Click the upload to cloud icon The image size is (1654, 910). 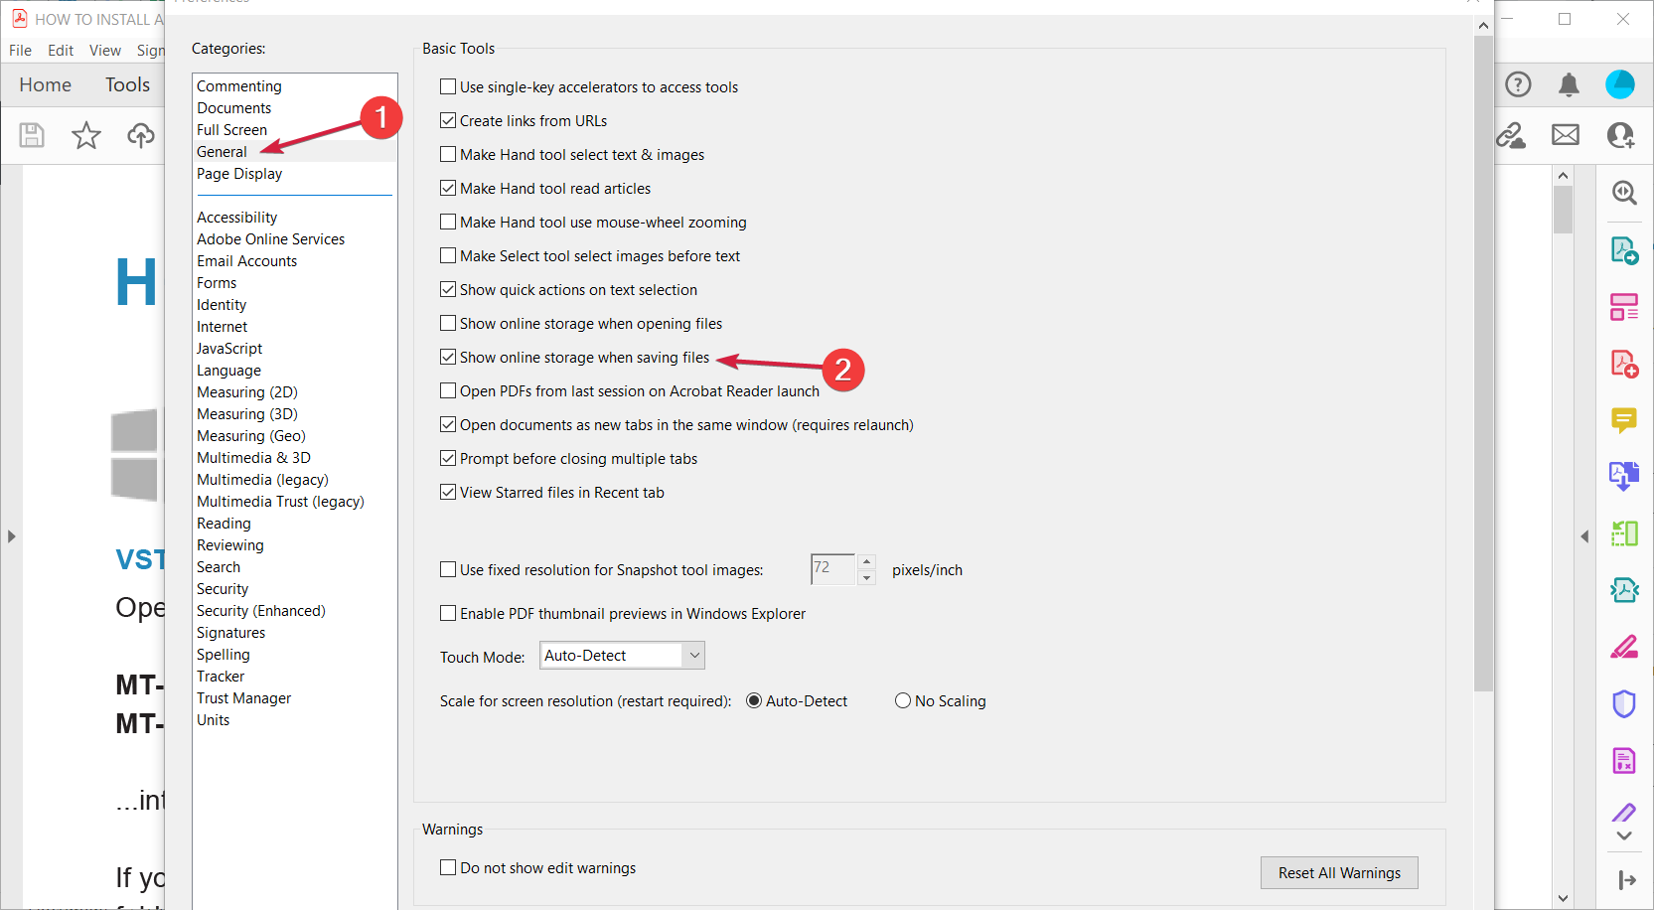point(141,135)
